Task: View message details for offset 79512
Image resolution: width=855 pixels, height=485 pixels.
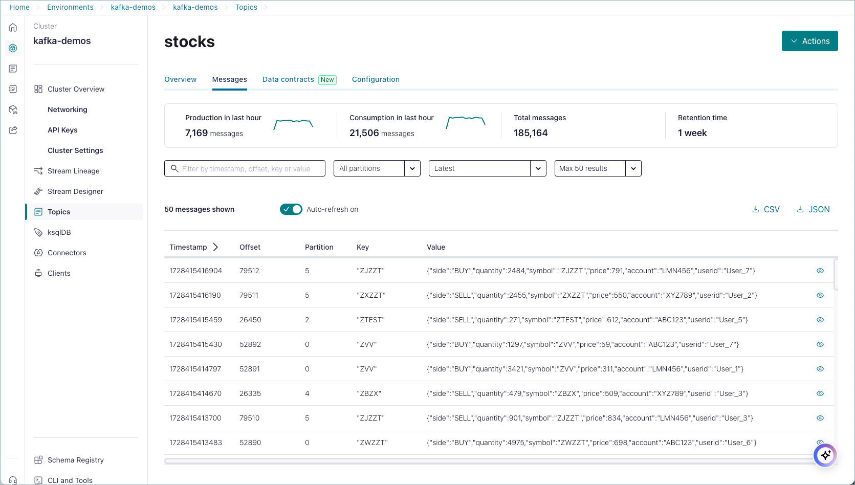Action: 820,271
